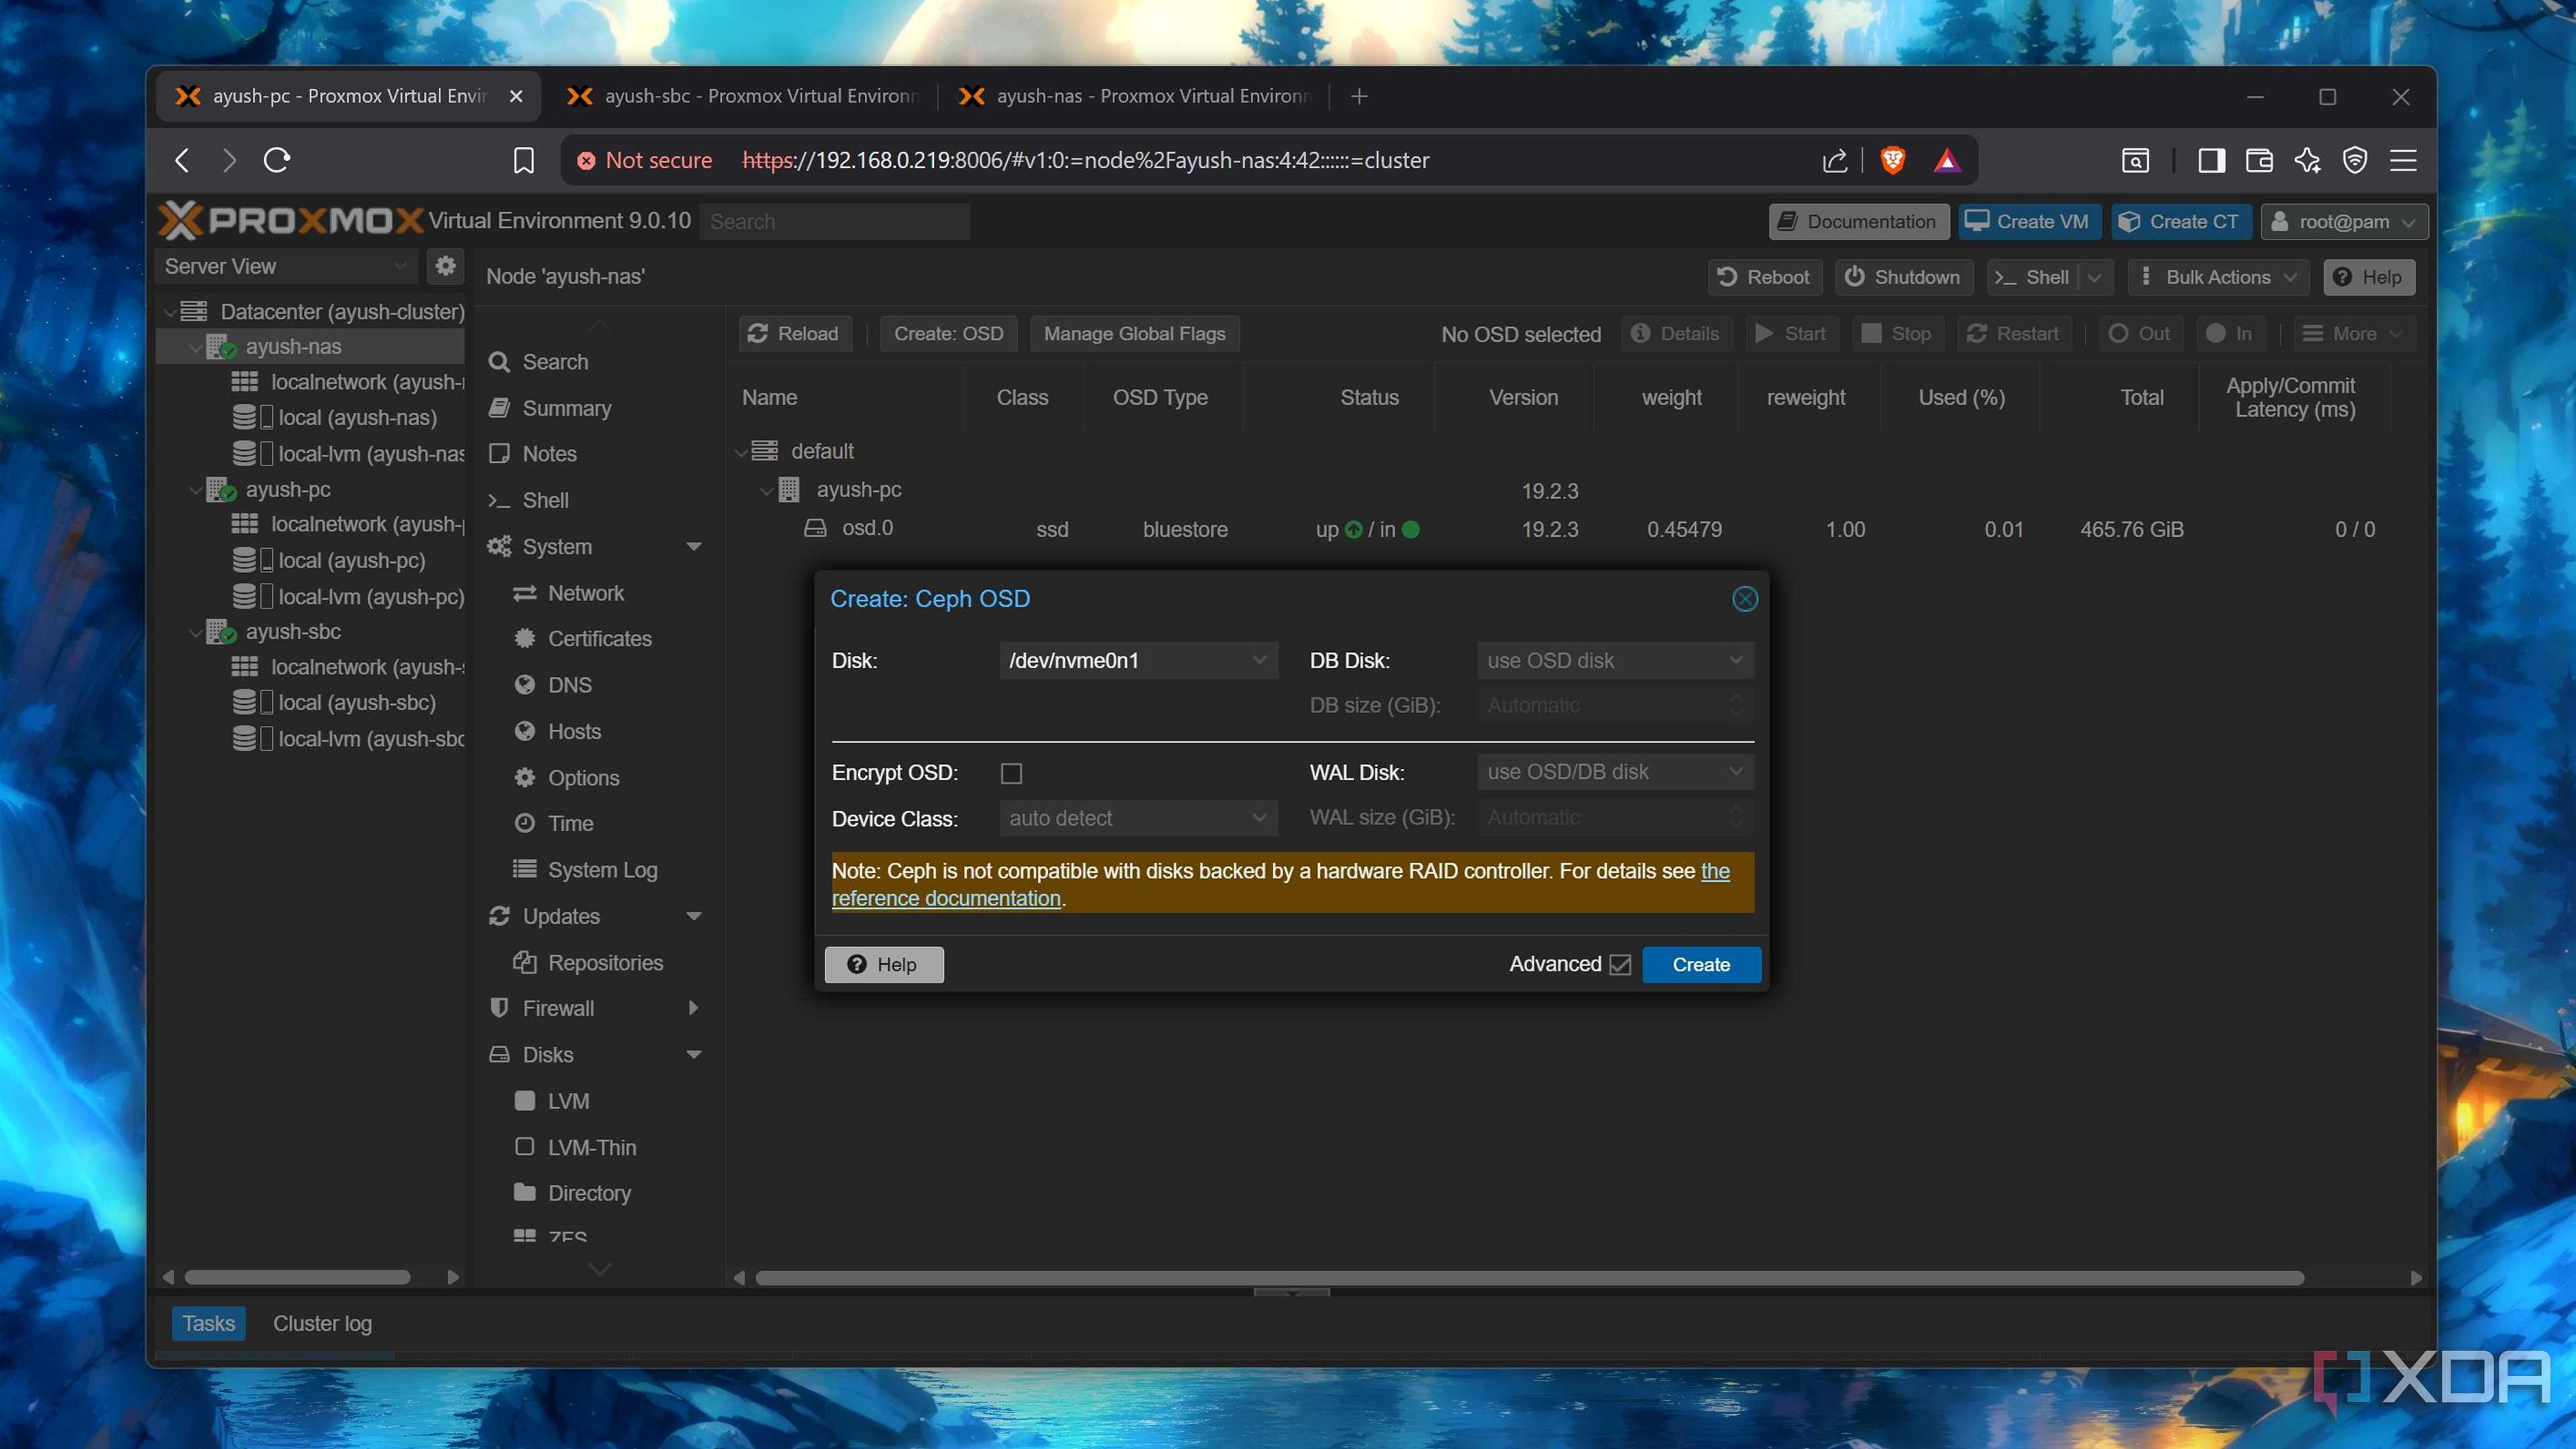2576x1449 pixels.
Task: Click the Reload button
Action: 794,334
